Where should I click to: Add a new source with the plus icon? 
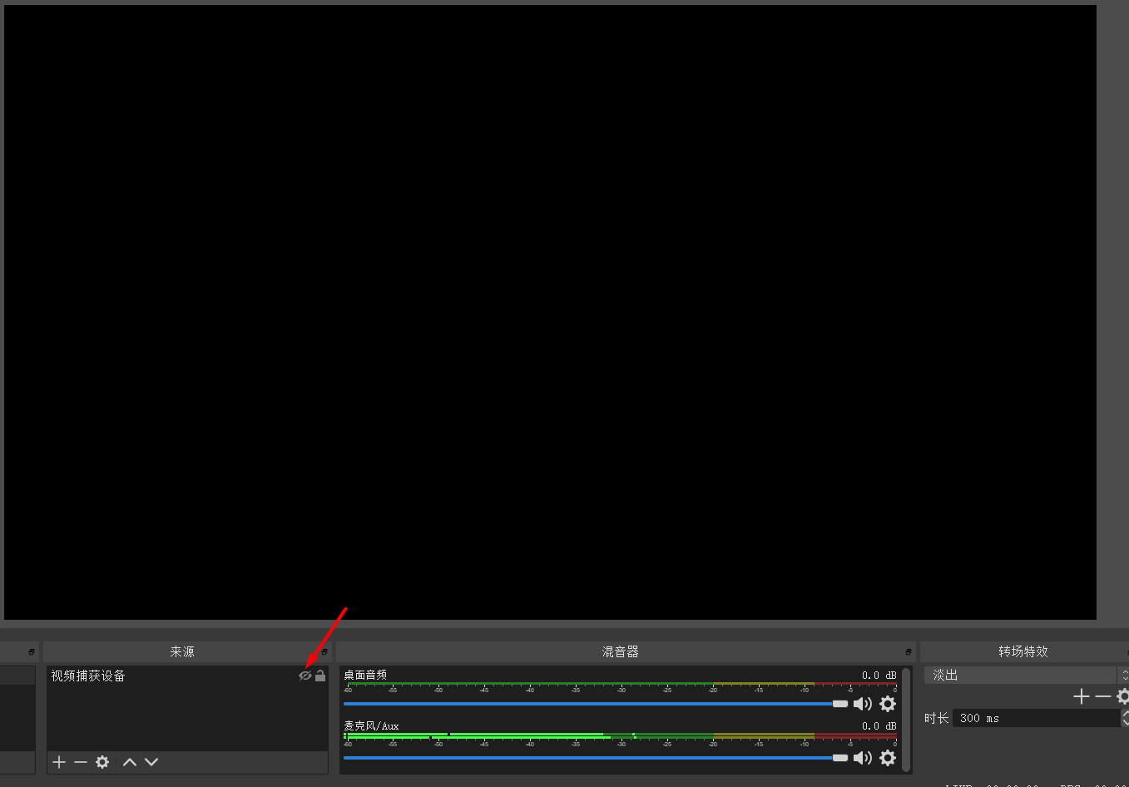[59, 762]
